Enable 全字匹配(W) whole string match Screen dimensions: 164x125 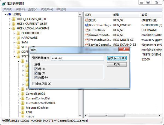pos(34,84)
